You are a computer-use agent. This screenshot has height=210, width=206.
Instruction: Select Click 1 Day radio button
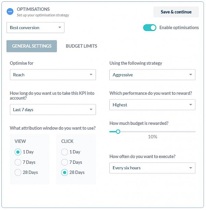(64, 152)
